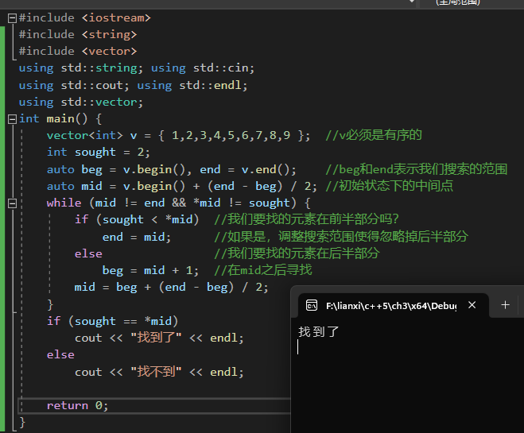The height and width of the screenshot is (433, 524).
Task: Collapse the #include block at the top
Action: [11, 17]
